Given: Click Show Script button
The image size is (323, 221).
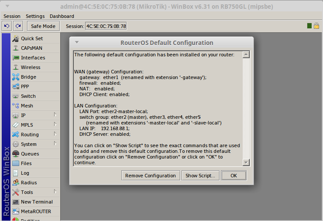Looking at the screenshot, I should [200, 176].
